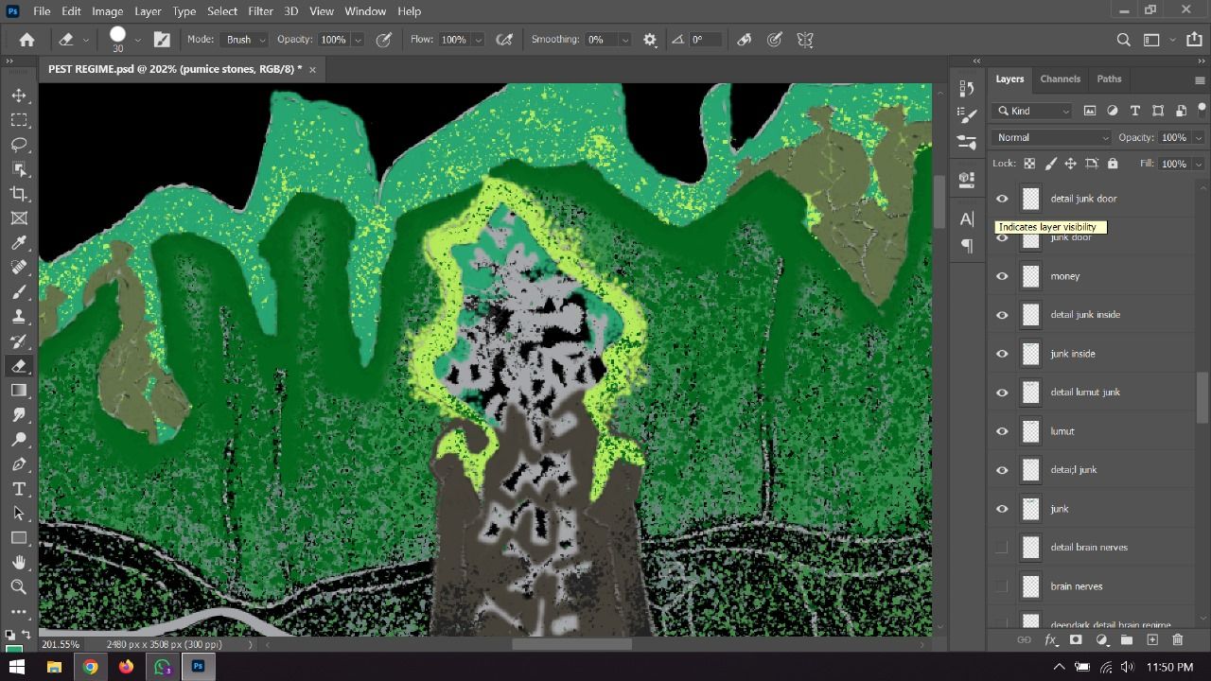Select the Clone Stamp tool

click(x=19, y=317)
